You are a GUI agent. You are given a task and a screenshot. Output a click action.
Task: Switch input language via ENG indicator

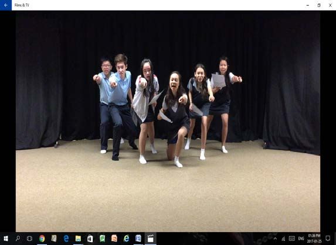301,239
